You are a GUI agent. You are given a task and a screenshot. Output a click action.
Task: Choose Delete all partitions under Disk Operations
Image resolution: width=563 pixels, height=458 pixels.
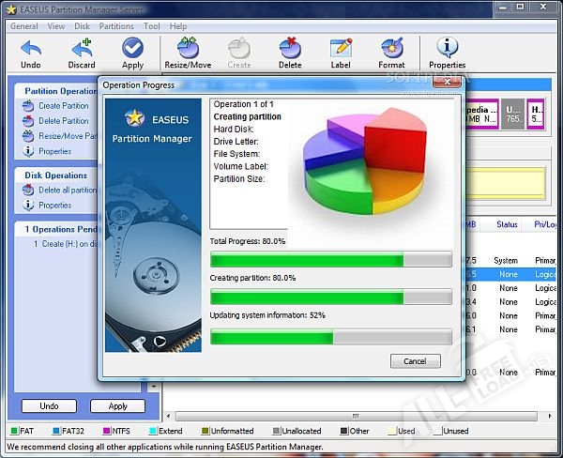66,191
